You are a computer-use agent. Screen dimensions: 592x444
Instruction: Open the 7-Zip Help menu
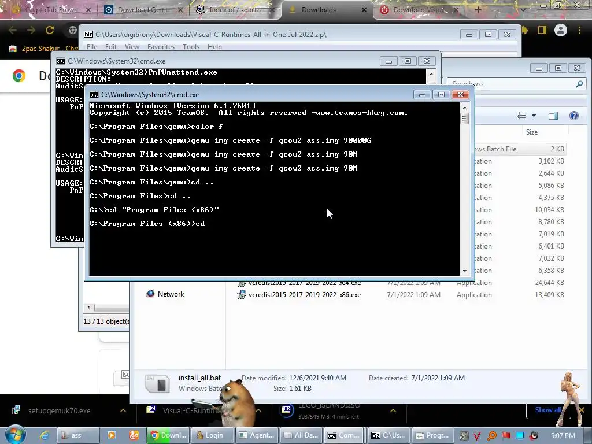(x=214, y=47)
